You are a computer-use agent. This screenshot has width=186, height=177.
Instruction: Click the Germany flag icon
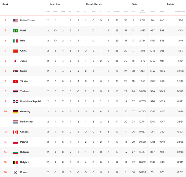tap(15, 112)
